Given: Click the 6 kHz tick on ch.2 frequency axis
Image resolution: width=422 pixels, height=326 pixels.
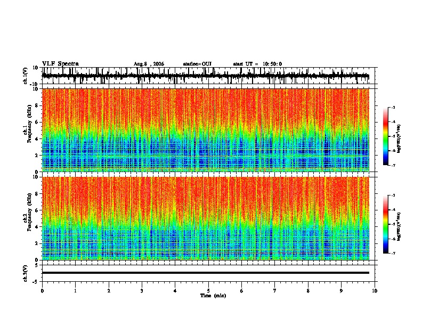Looking at the screenshot, I should (x=37, y=210).
